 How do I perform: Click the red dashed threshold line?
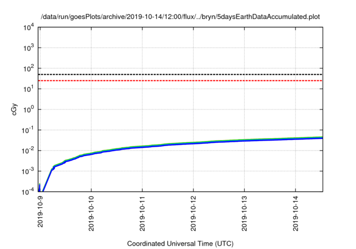(180, 81)
